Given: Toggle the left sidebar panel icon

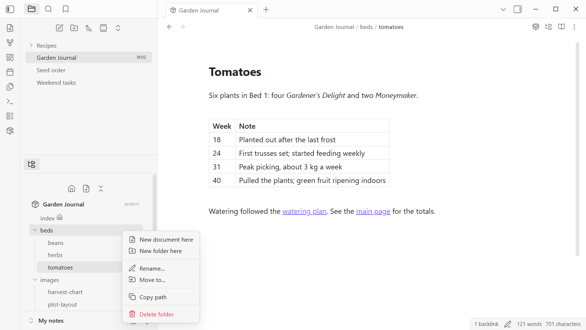Looking at the screenshot, I should point(10,9).
